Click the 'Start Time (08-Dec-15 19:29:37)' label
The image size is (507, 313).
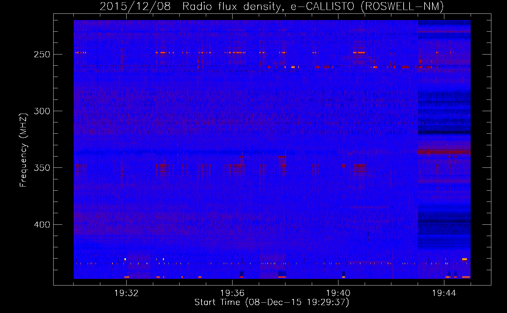pyautogui.click(x=272, y=302)
